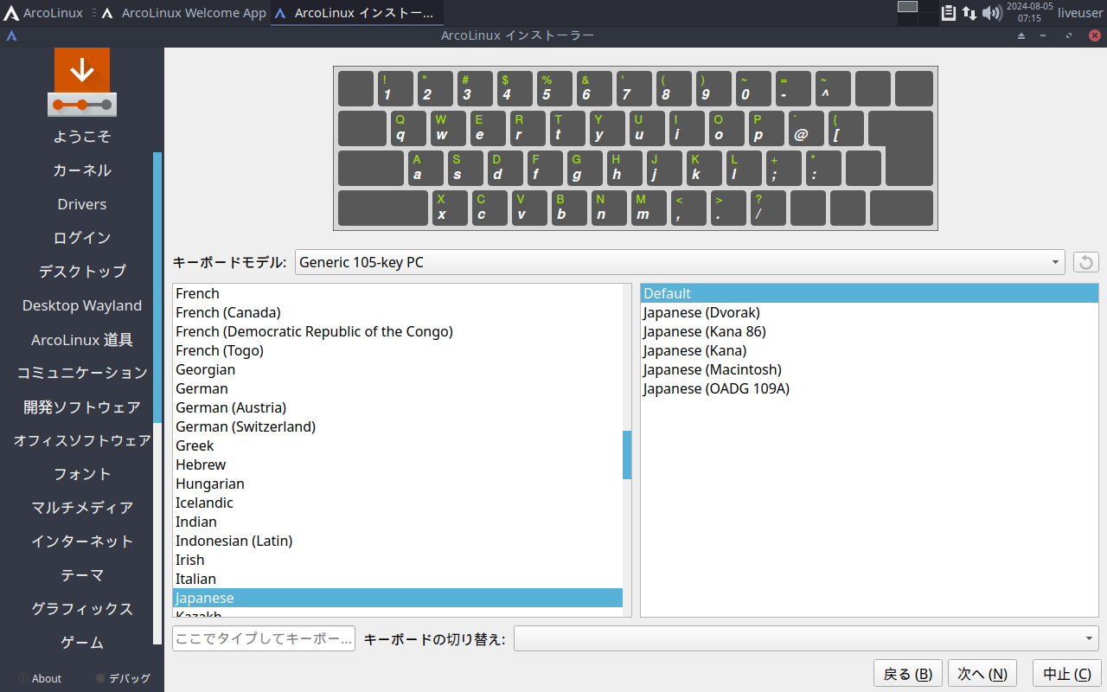Image resolution: width=1107 pixels, height=692 pixels.
Task: Select French (Canada) in the layout list
Action: click(398, 312)
